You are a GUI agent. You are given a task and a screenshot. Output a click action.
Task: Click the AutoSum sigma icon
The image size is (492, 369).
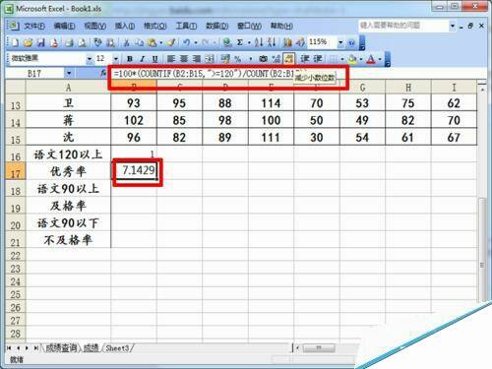pos(240,42)
